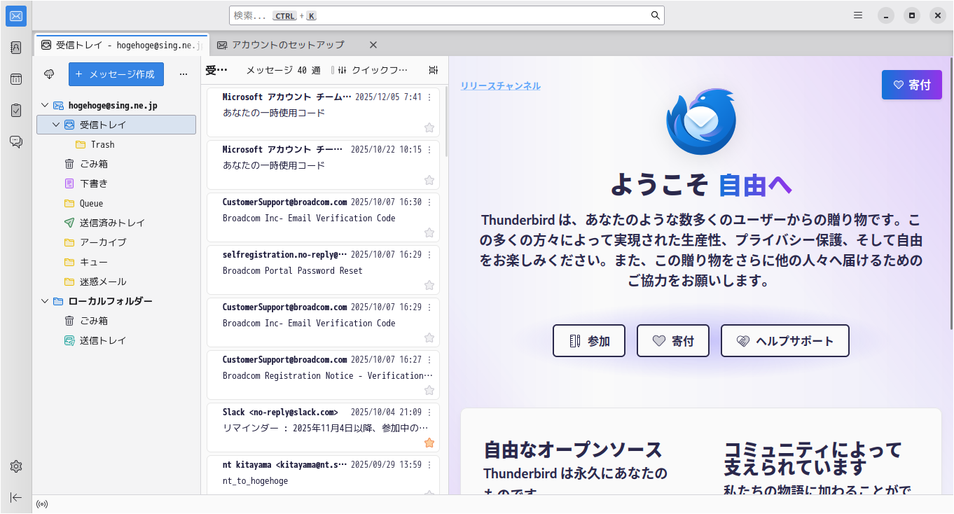Click the online status indicator in status bar
This screenshot has width=954, height=514.
click(42, 504)
